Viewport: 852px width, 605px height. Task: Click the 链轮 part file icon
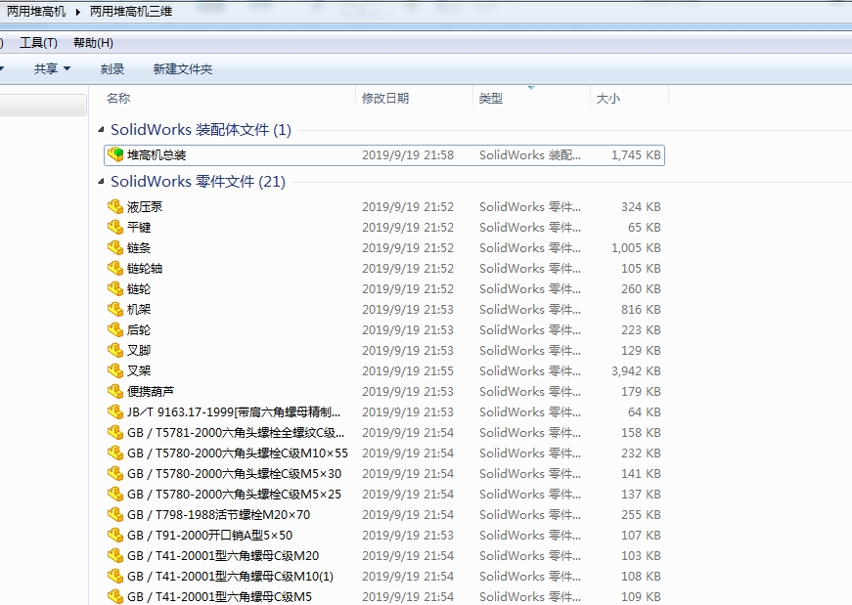[115, 289]
